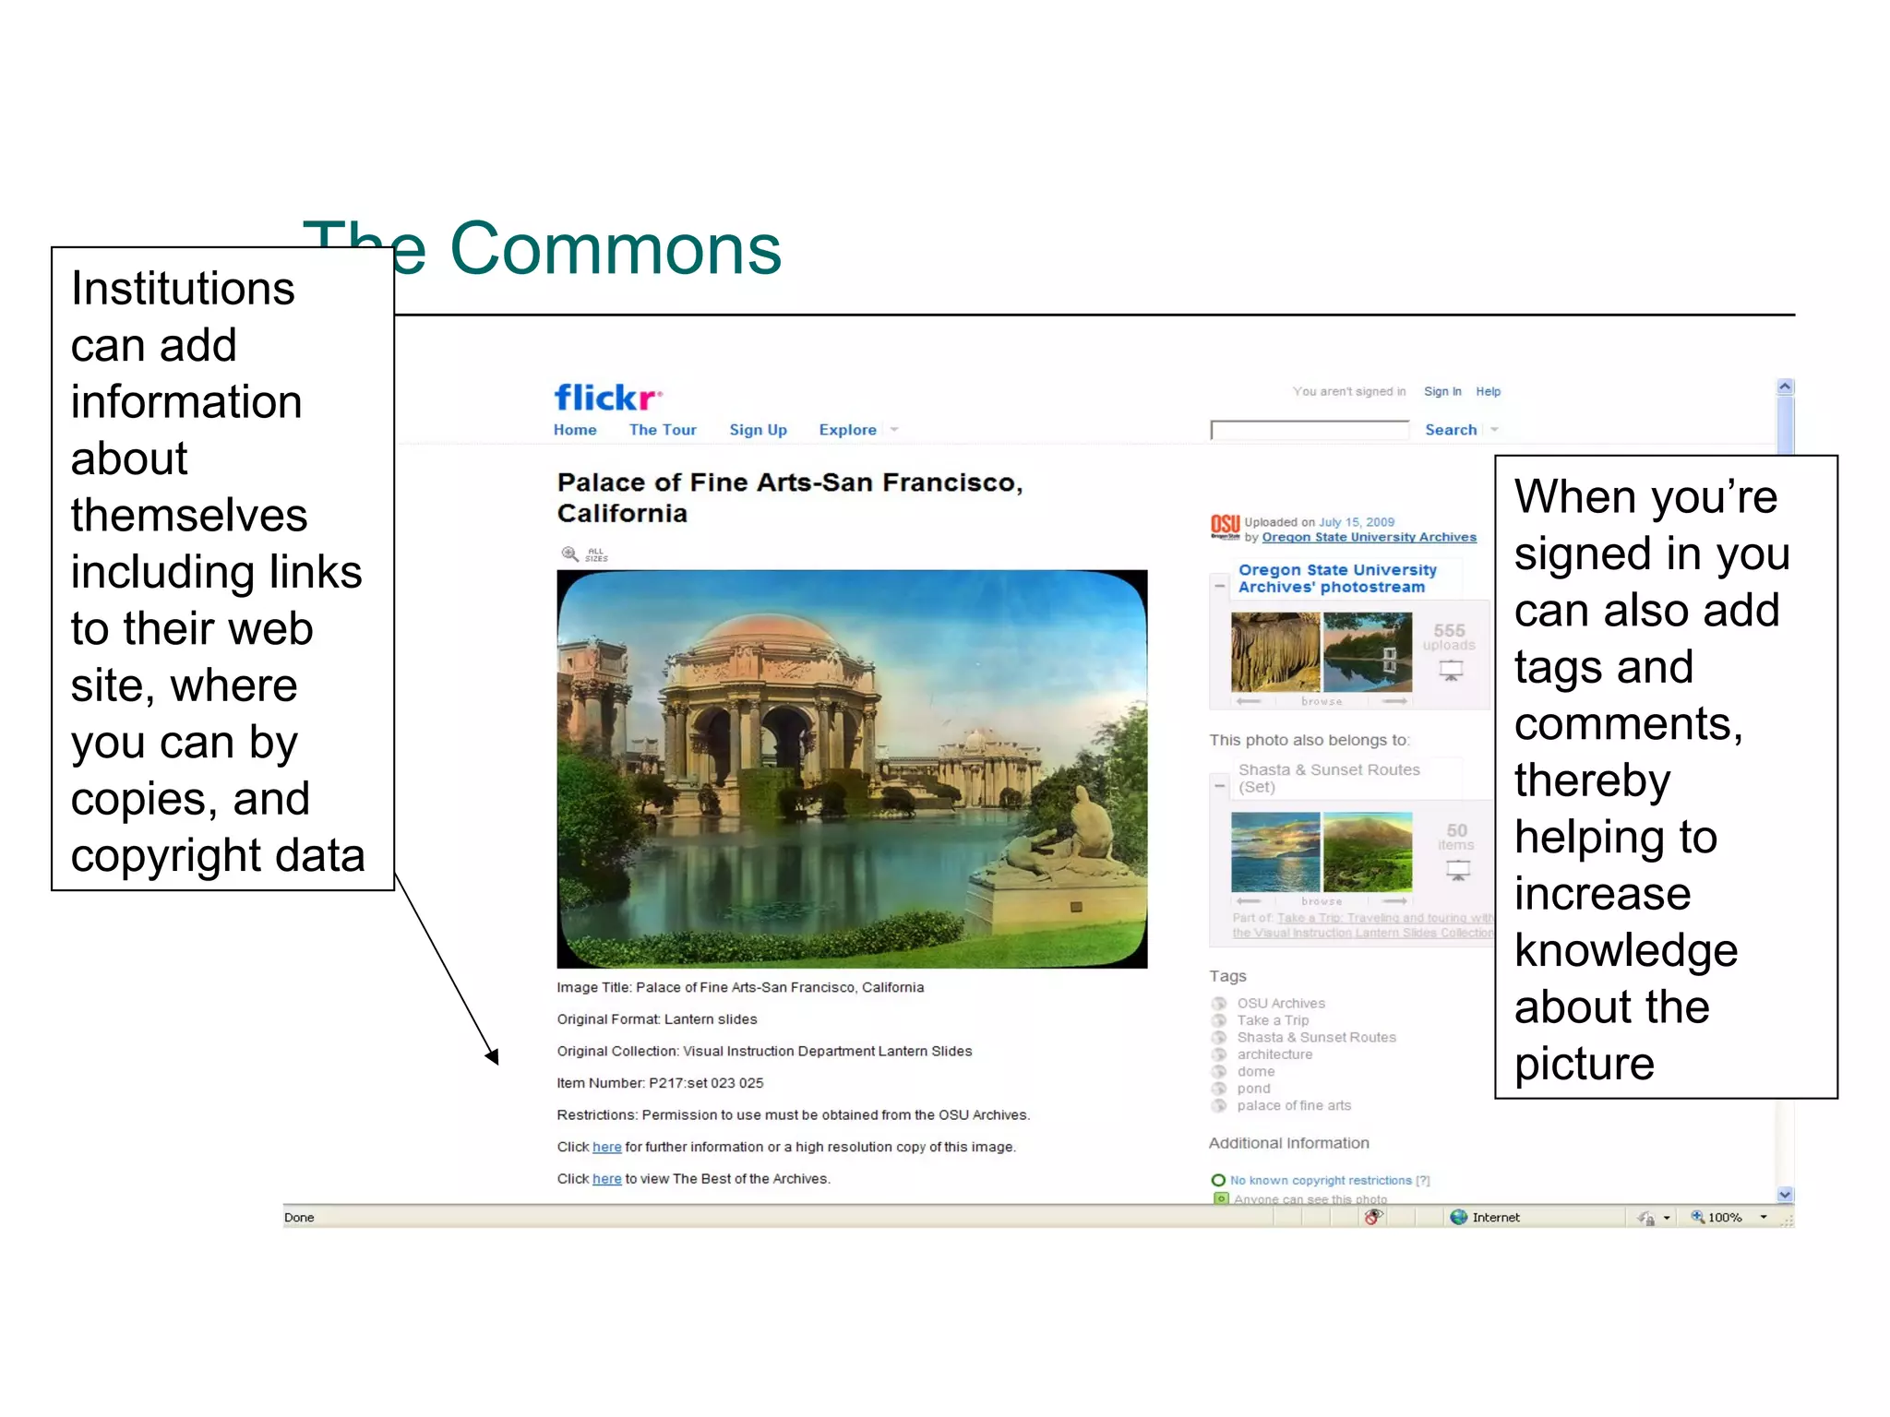Click in the Flickr search input field
This screenshot has height=1417, width=1890.
pyautogui.click(x=1310, y=430)
